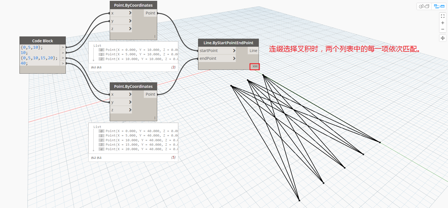Screen dimensions: 448x208
Task: Click the zoom to fit icon
Action: [x=443, y=16]
